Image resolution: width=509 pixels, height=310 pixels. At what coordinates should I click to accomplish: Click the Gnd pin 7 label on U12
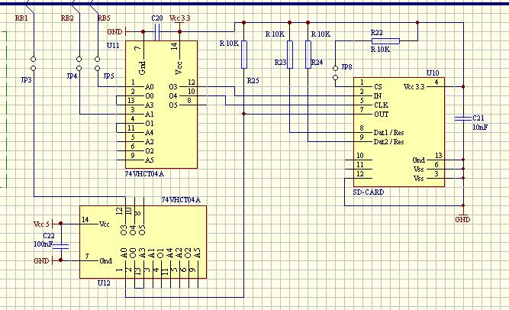106,260
